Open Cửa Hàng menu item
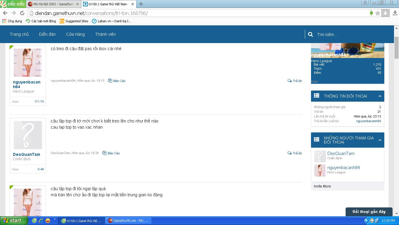 click(x=75, y=34)
